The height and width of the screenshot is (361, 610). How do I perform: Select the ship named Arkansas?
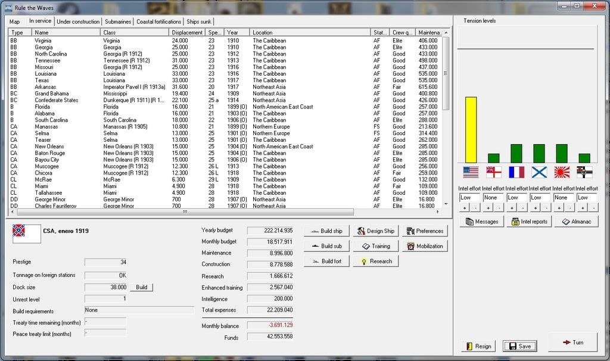click(225, 87)
